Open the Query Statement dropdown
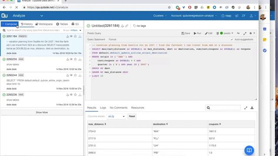278x156 pixels. pyautogui.click(x=96, y=39)
